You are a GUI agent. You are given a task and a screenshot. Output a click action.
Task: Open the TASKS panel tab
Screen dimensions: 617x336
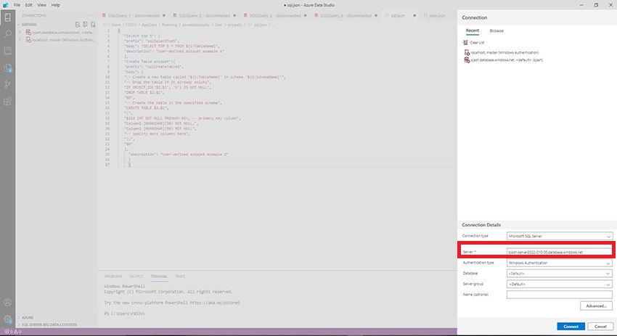(180, 276)
